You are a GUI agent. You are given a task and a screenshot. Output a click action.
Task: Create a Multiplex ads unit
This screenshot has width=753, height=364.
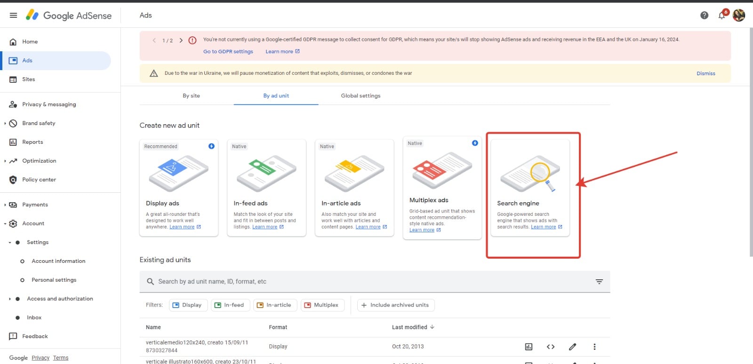442,188
